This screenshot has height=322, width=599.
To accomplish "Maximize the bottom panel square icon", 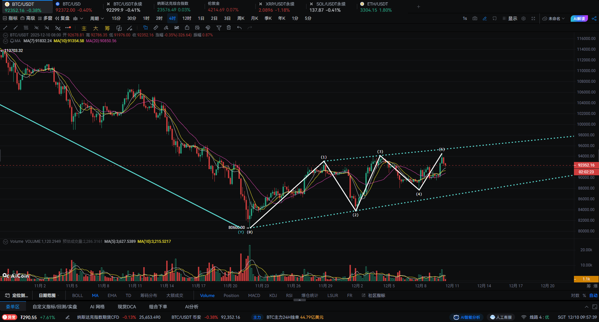I will pos(594,307).
